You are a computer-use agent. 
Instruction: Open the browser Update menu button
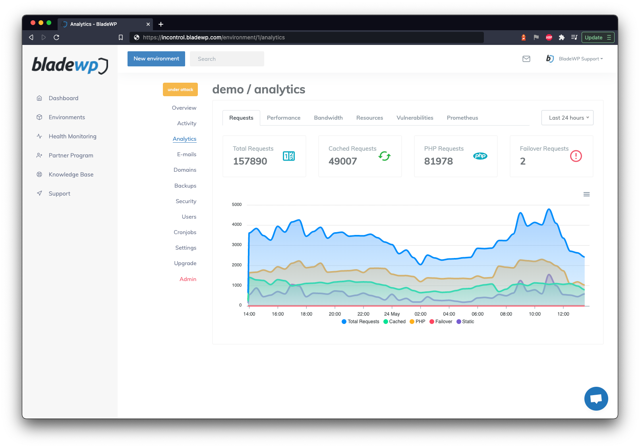(x=597, y=37)
